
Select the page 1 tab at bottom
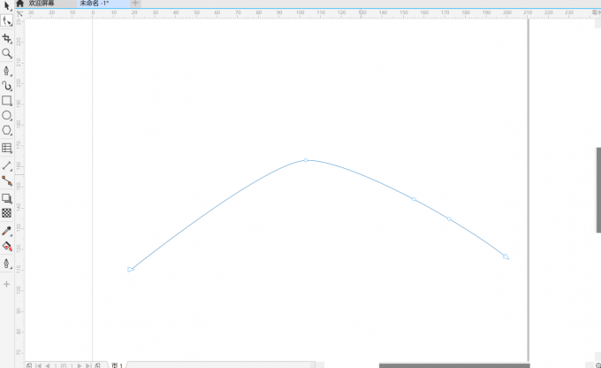point(118,365)
